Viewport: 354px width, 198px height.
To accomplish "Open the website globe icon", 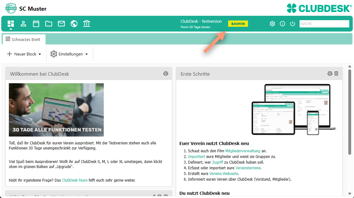I will (74, 24).
